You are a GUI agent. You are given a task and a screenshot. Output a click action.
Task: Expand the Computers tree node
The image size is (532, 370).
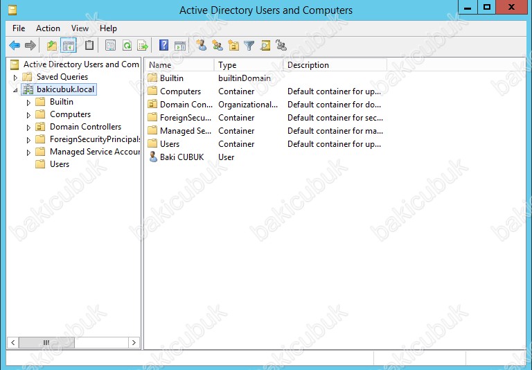coord(28,115)
